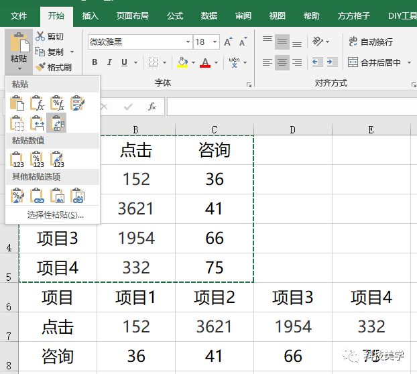
Task: Expand Merge & Center (合并后居中) dropdown arrow
Action: [x=408, y=62]
